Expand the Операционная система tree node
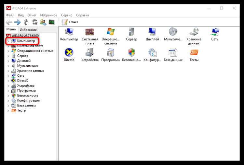The image size is (244, 165). tap(8, 51)
